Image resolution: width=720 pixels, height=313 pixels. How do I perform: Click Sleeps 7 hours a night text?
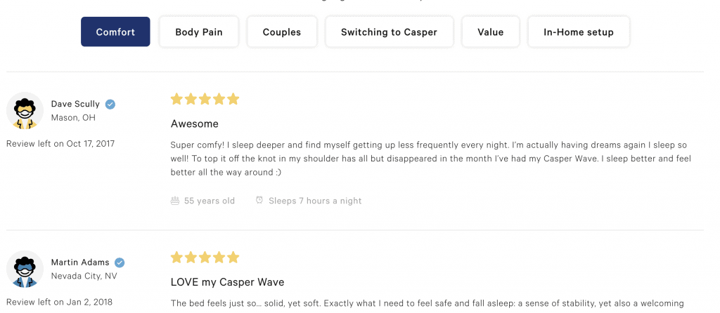(x=315, y=201)
